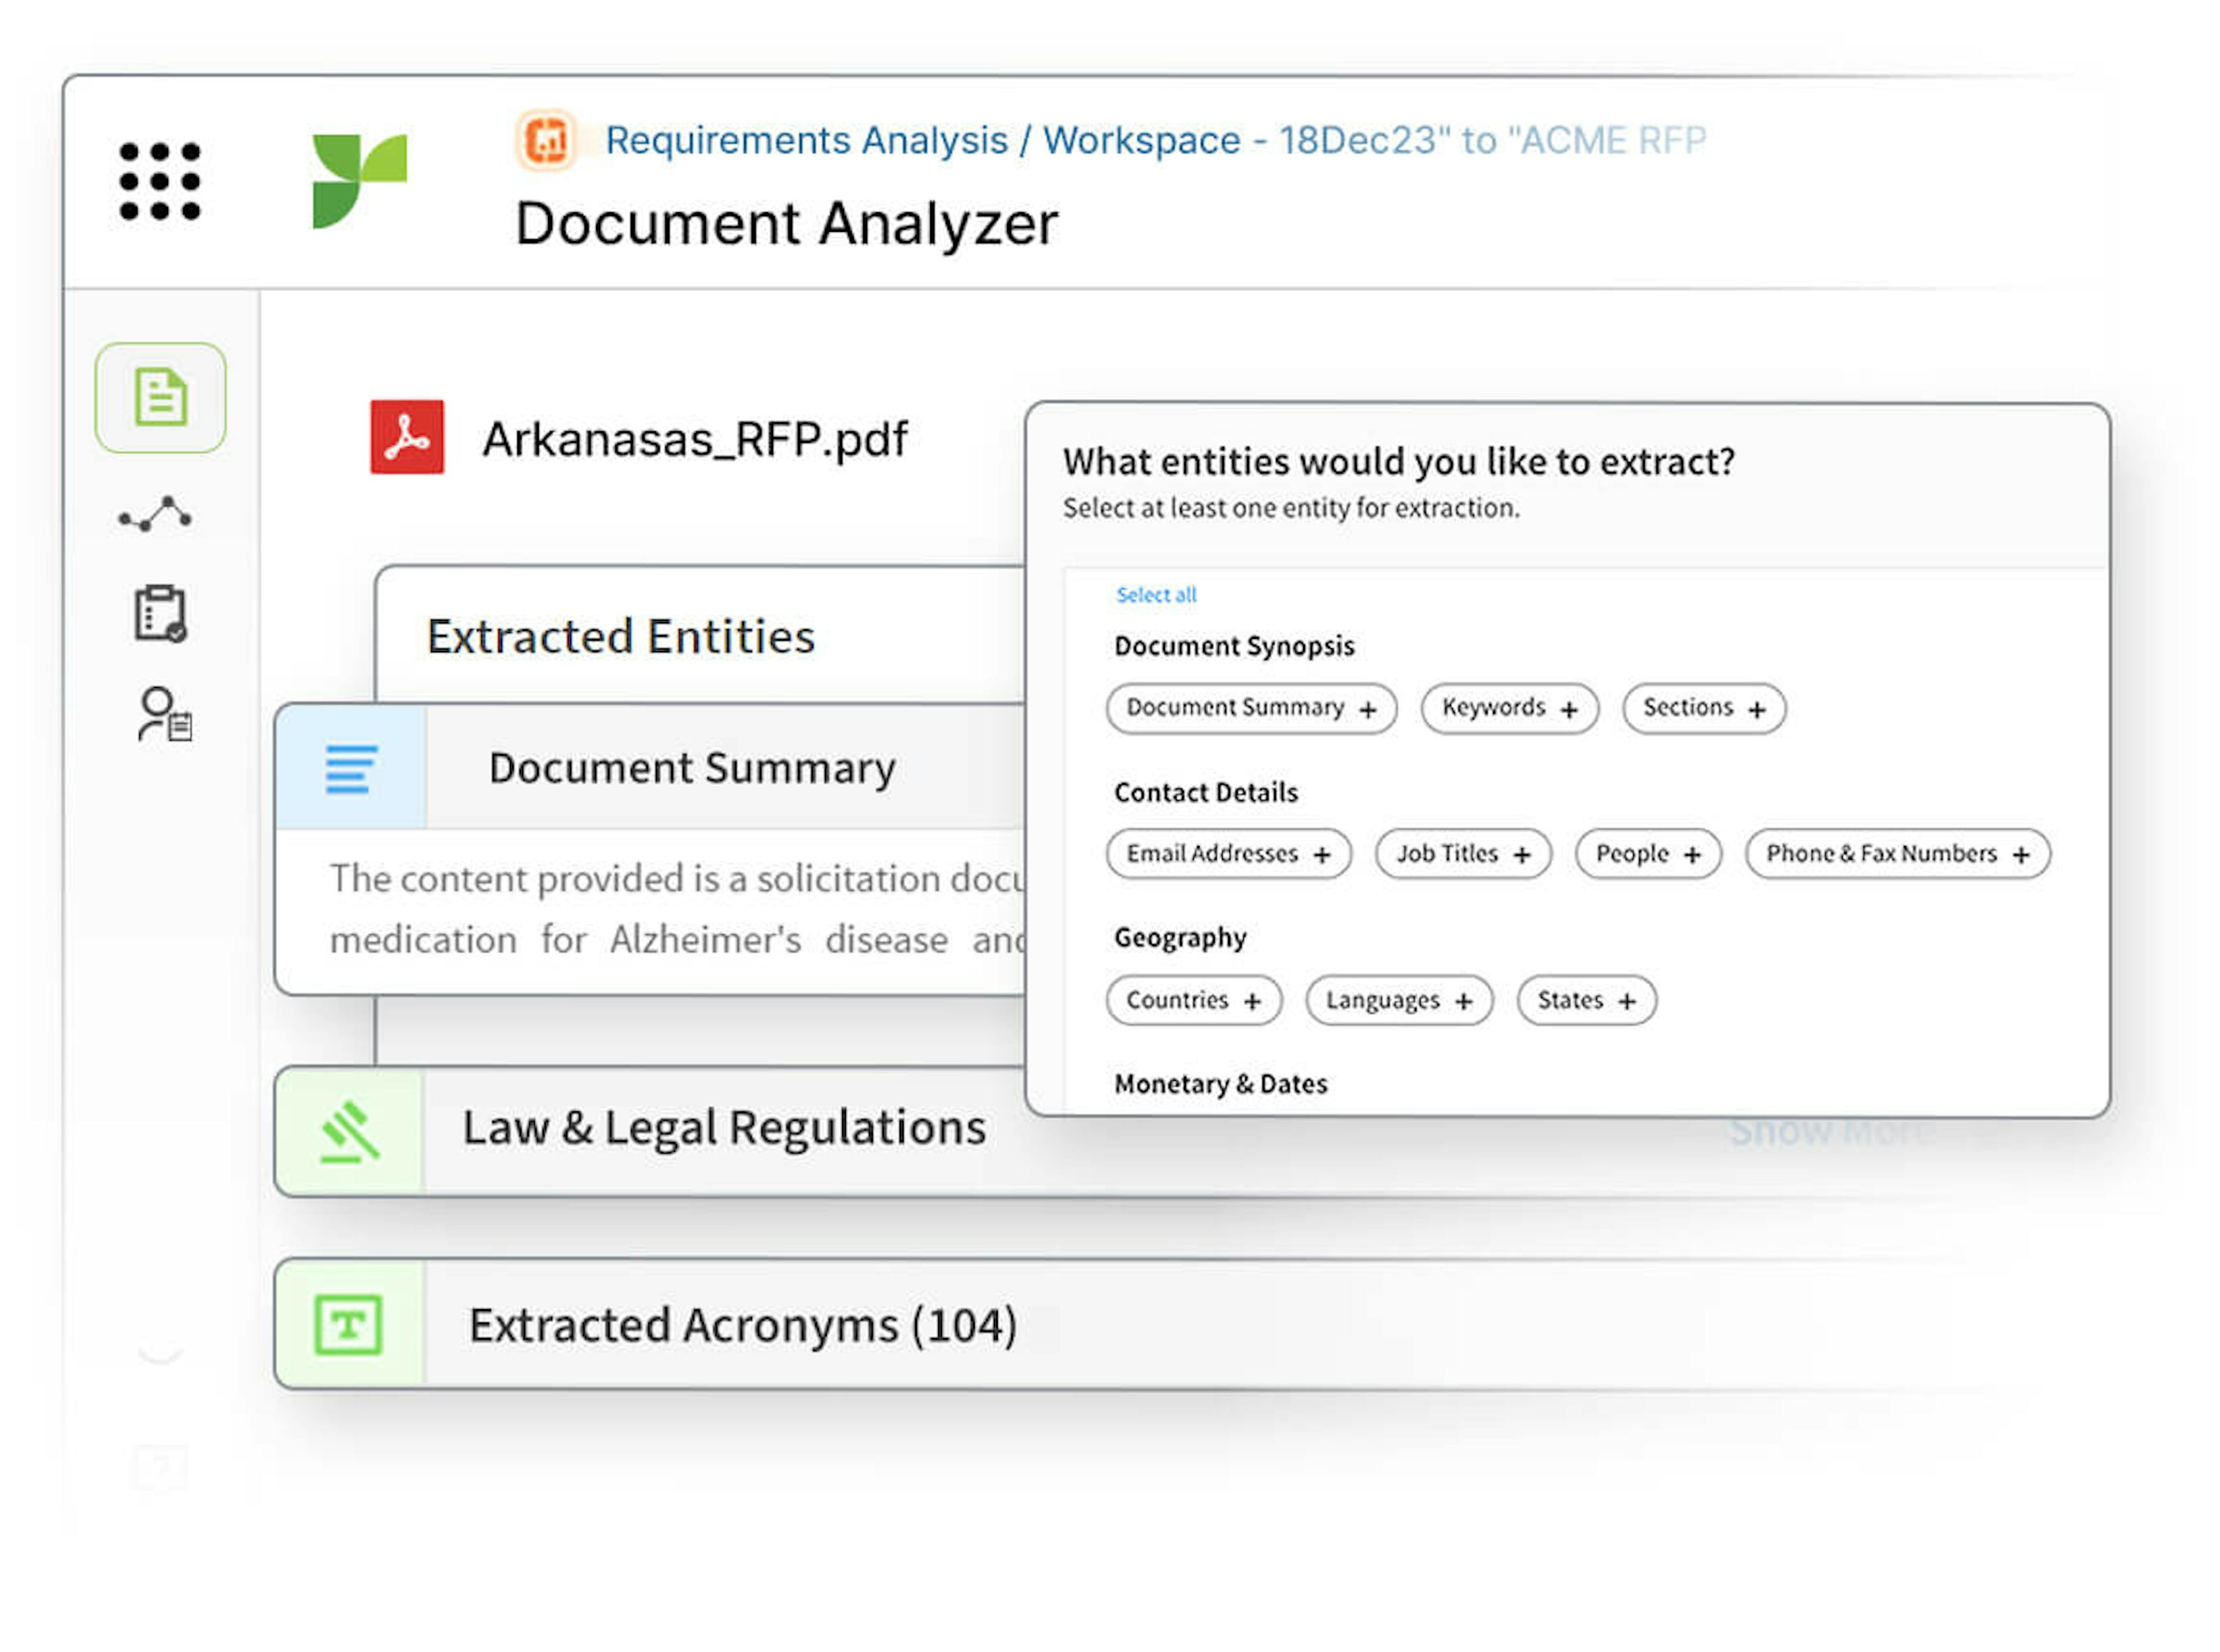
Task: Expand the Document Summary panel header
Action: (691, 768)
